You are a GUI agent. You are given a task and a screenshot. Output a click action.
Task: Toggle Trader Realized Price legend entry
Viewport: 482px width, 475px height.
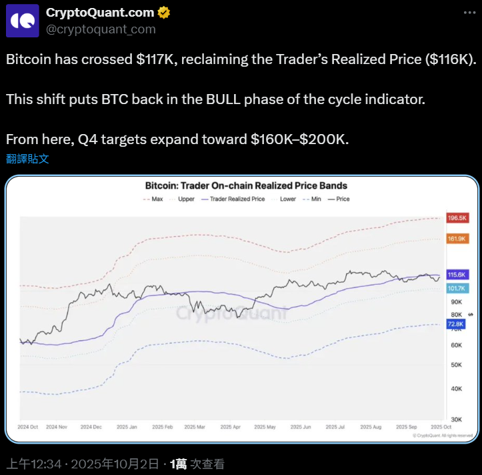pyautogui.click(x=233, y=199)
